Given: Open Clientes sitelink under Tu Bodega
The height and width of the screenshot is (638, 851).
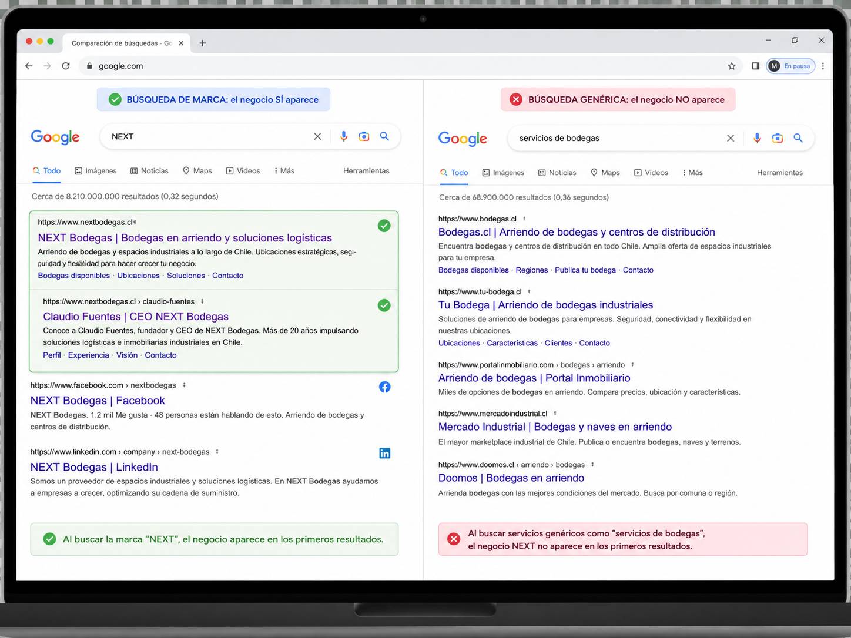Looking at the screenshot, I should (x=558, y=343).
